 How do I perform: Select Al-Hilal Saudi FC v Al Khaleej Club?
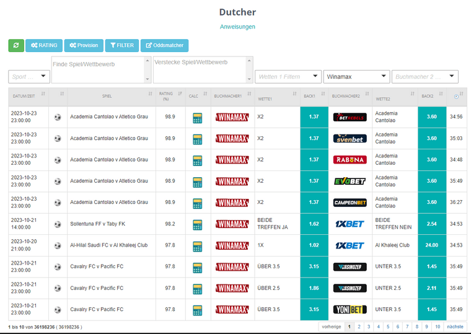(x=108, y=245)
